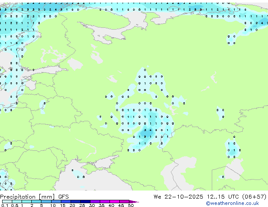Click the '25' legend value

[82, 205]
